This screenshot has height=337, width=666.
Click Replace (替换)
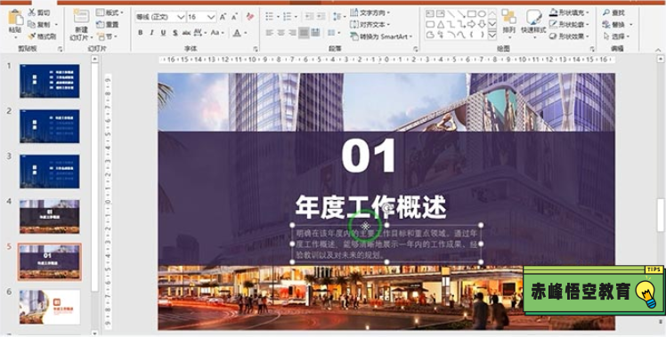(617, 25)
